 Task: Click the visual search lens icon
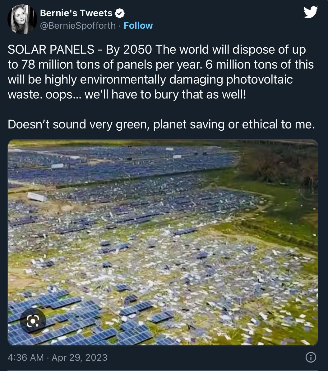point(33,321)
